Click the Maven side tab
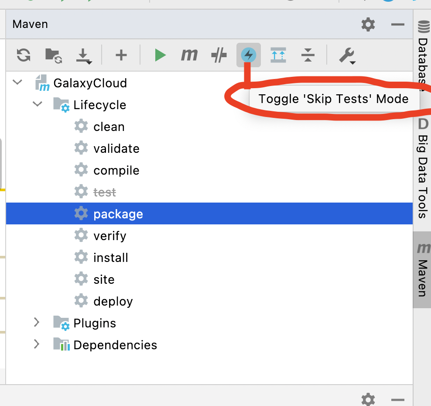This screenshot has height=406, width=431. coord(422,270)
